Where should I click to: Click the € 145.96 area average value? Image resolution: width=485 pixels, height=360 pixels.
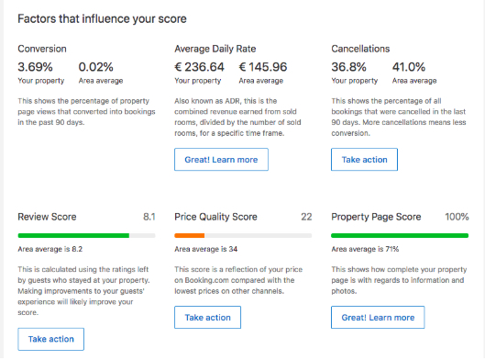(263, 67)
